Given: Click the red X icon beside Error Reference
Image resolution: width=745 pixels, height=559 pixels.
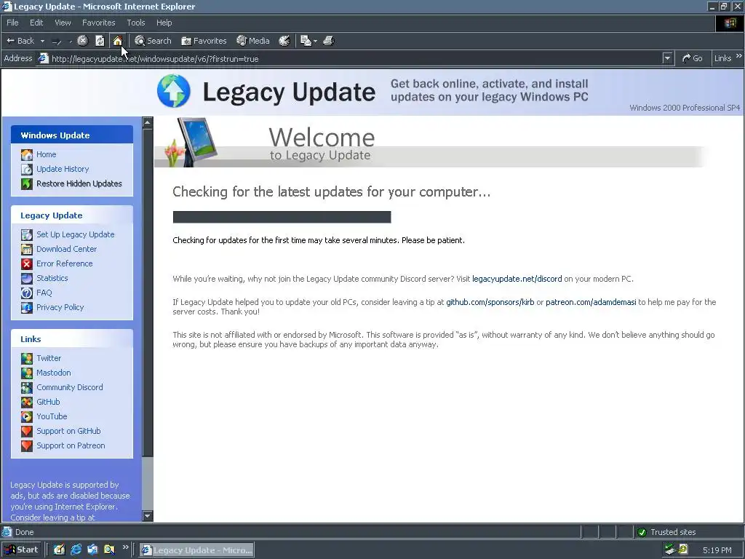Looking at the screenshot, I should coord(27,263).
